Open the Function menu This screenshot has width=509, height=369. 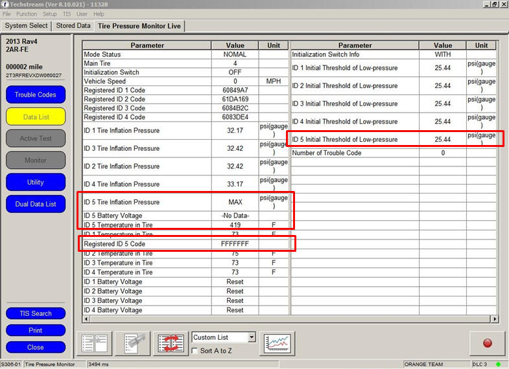(x=27, y=14)
